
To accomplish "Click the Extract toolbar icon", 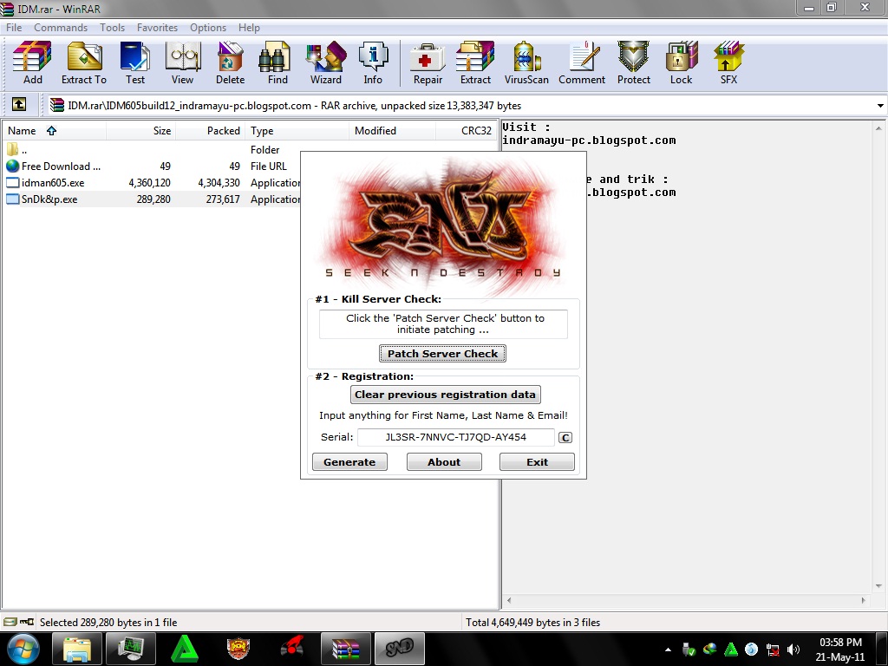I will tap(475, 62).
